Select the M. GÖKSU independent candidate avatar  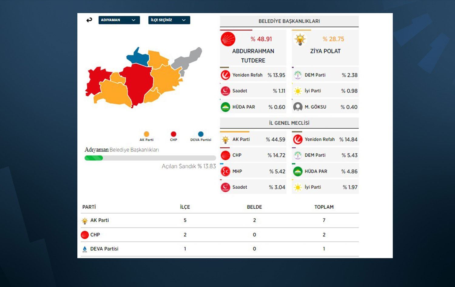(298, 107)
